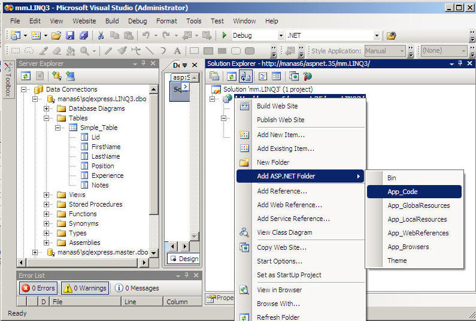The width and height of the screenshot is (476, 321).
Task: Click the Save All toolbar icon
Action: (83, 35)
